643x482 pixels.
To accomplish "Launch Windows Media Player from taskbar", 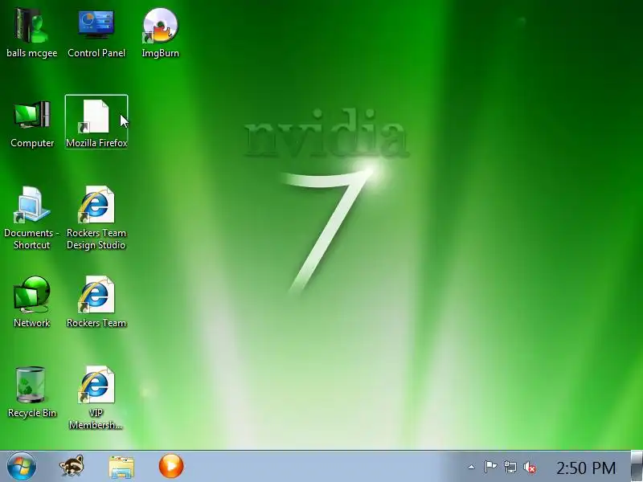I will [x=171, y=466].
